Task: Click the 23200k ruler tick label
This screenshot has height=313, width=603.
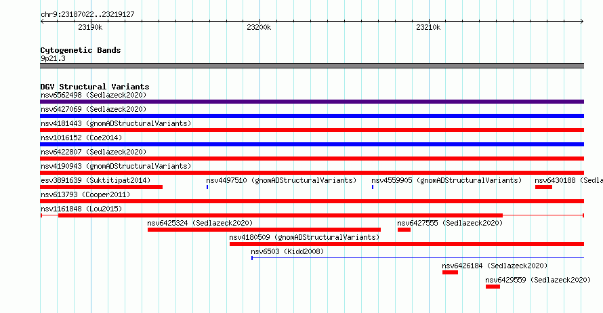Action: click(x=259, y=27)
